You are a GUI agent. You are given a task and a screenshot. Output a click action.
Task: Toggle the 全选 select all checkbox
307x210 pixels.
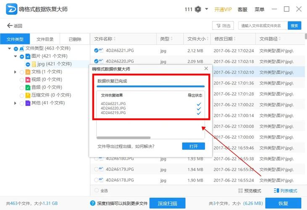pyautogui.click(x=96, y=190)
